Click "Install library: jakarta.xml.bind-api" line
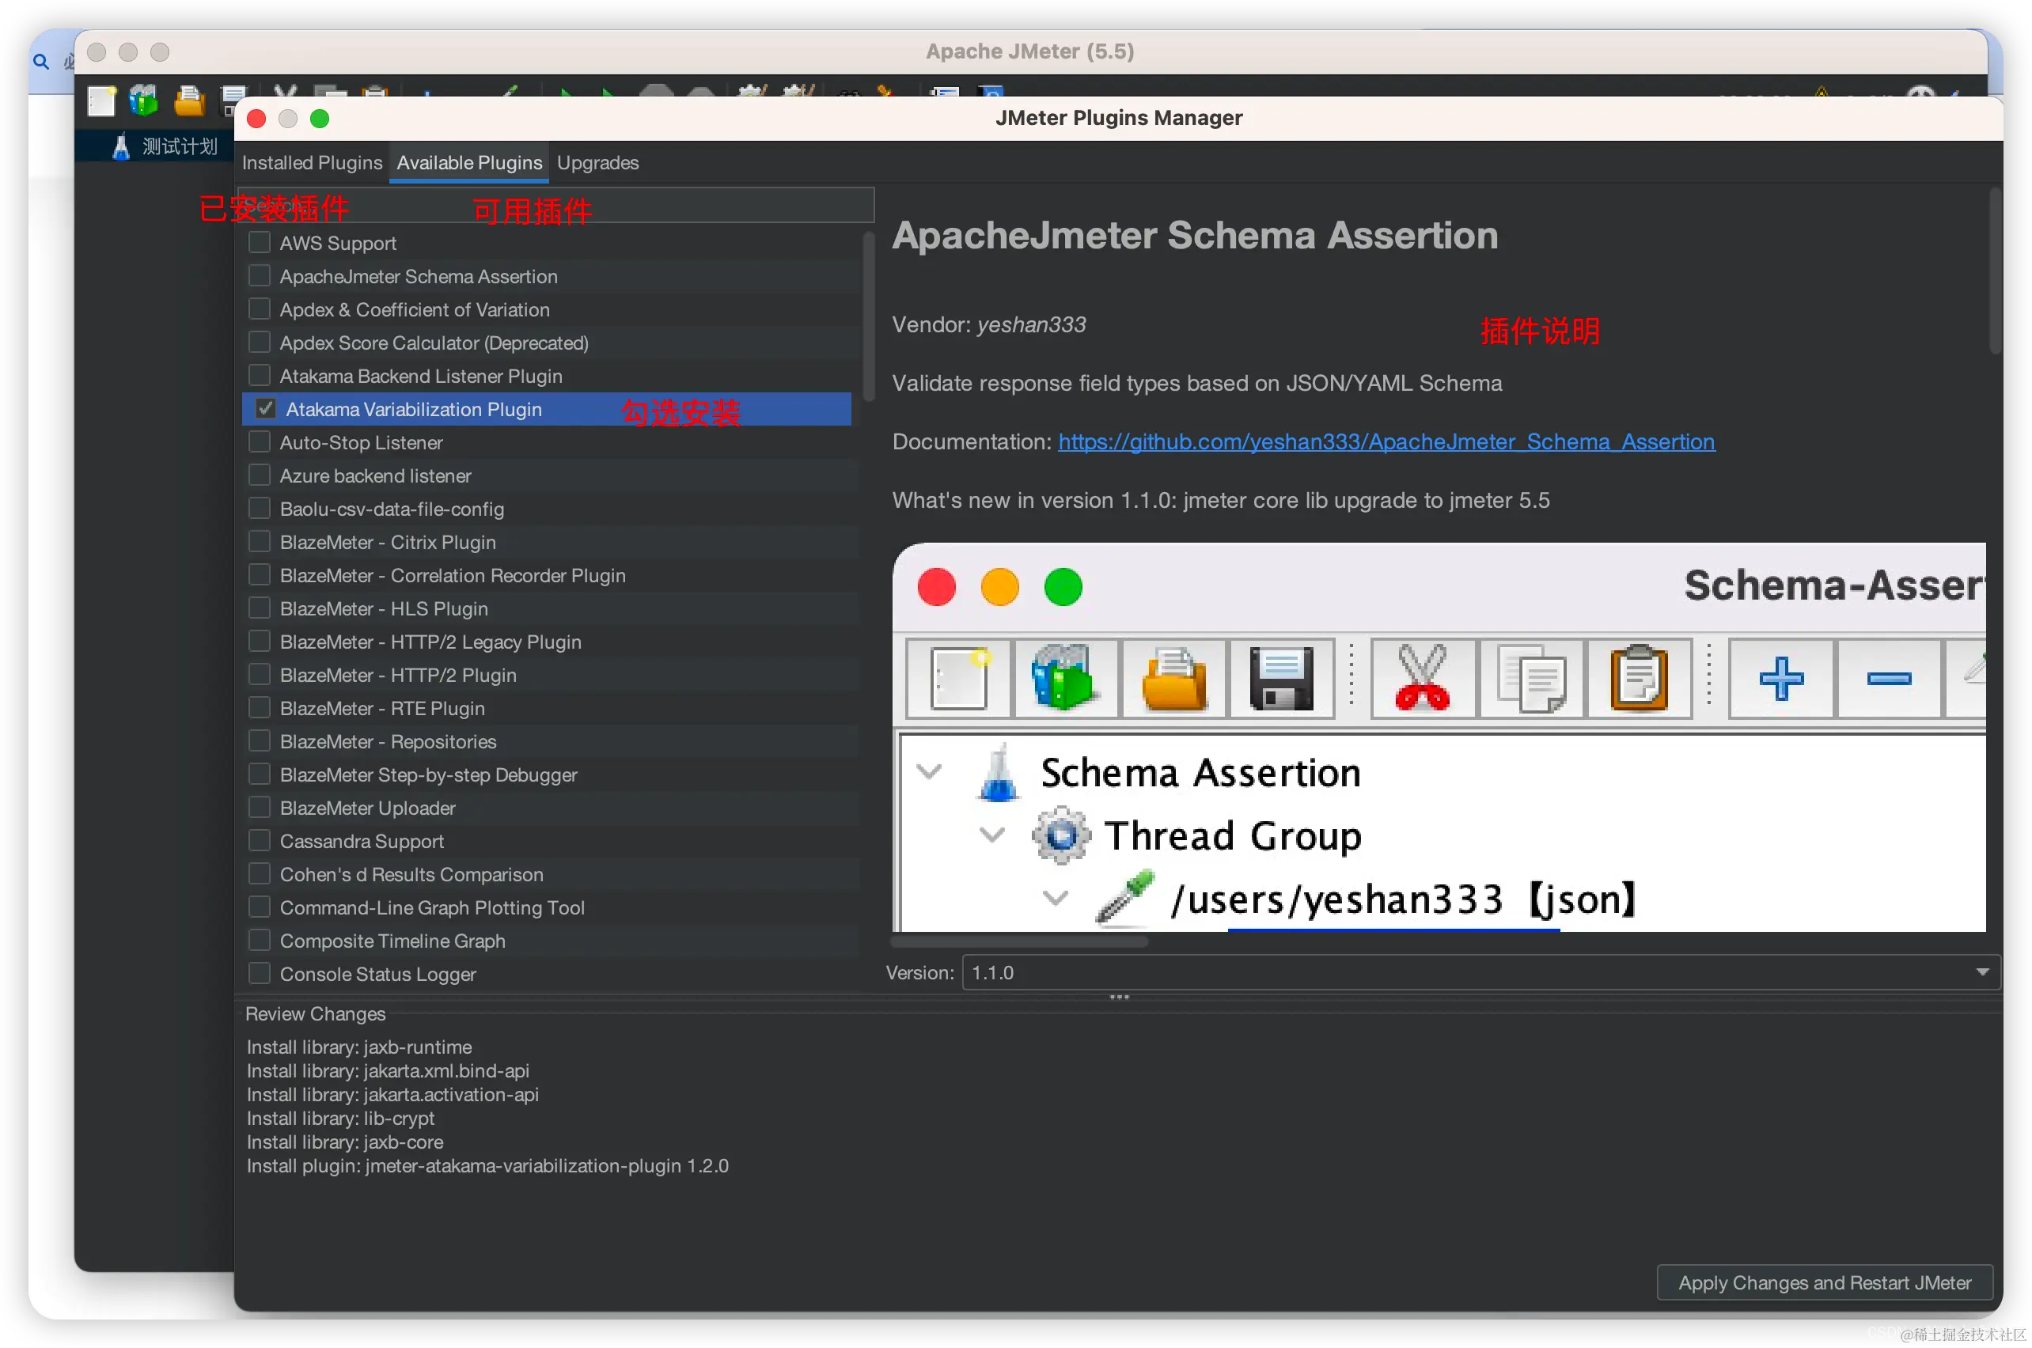This screenshot has height=1348, width=2032. pyautogui.click(x=387, y=1071)
